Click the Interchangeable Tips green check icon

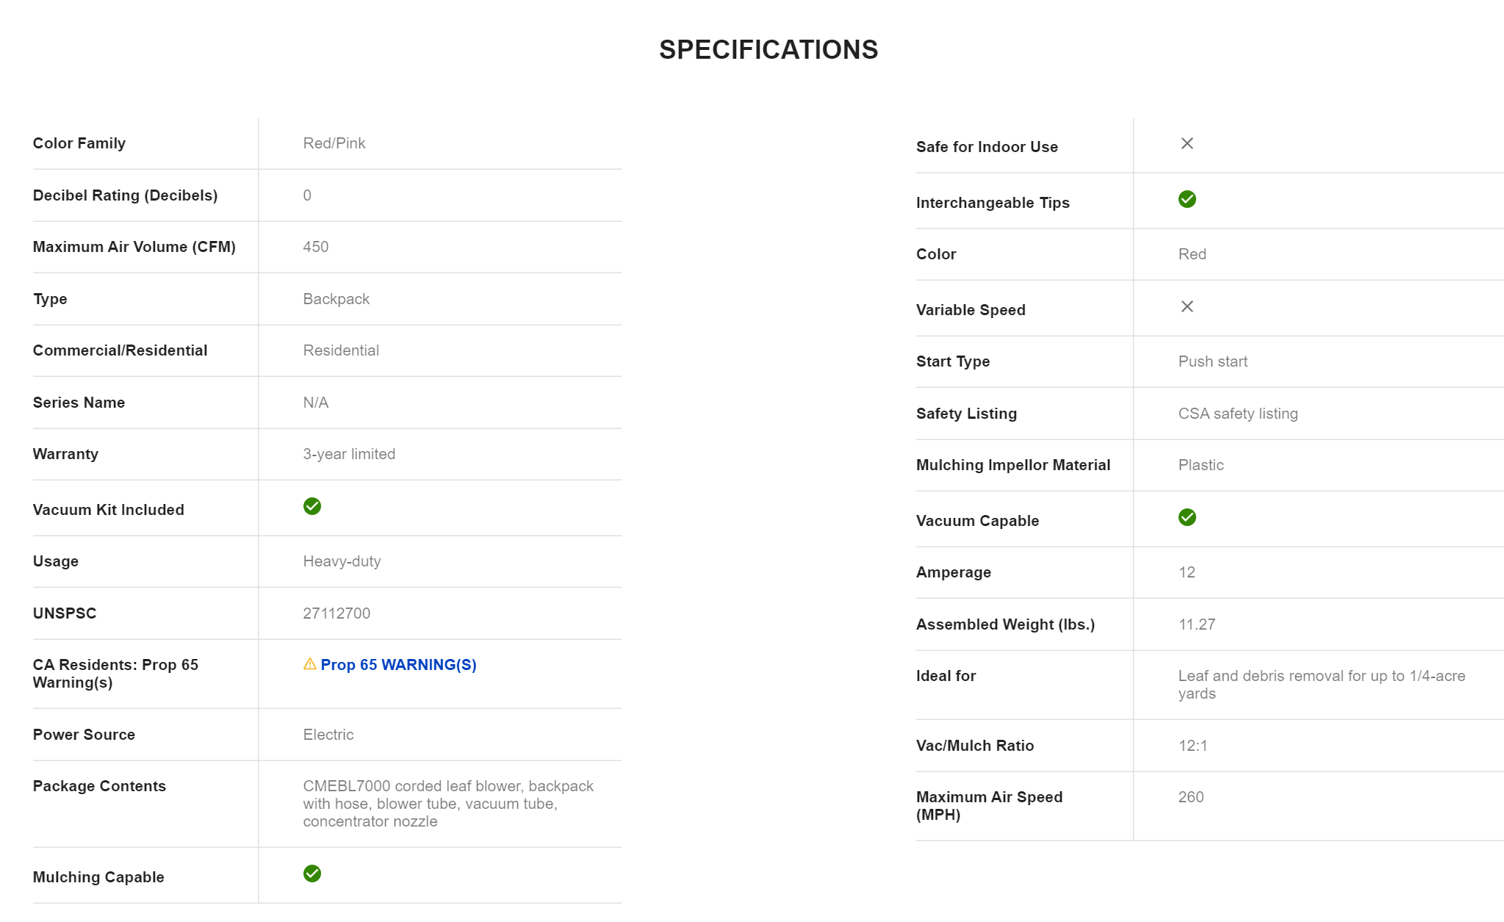click(1187, 199)
